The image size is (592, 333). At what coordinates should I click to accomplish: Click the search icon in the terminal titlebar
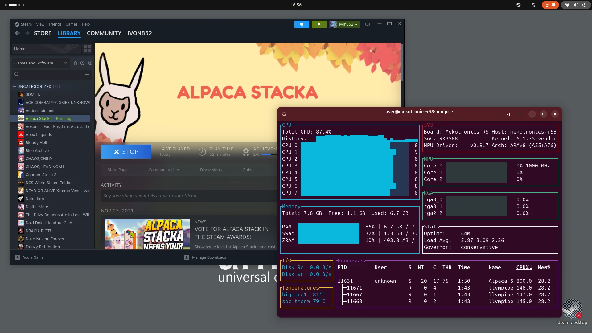click(284, 114)
